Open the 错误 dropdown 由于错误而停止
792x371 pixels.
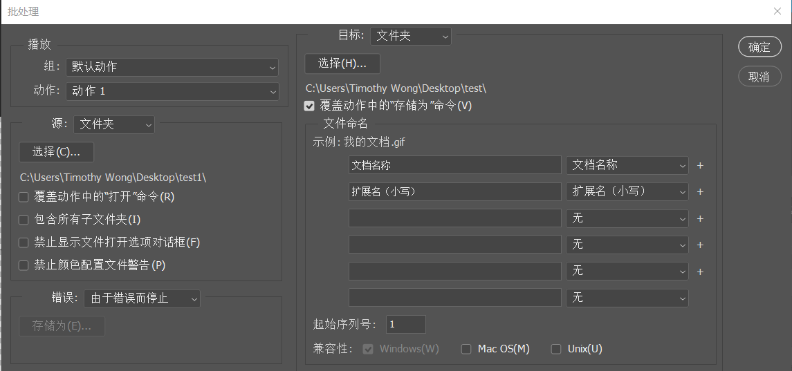142,298
